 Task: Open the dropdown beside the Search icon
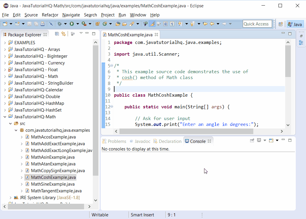(138, 24)
